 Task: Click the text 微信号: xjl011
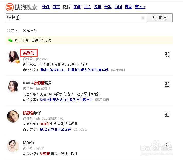(x=34, y=148)
